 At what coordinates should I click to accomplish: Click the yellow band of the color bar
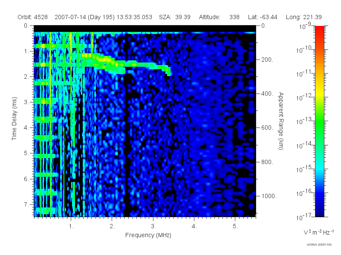(x=319, y=92)
